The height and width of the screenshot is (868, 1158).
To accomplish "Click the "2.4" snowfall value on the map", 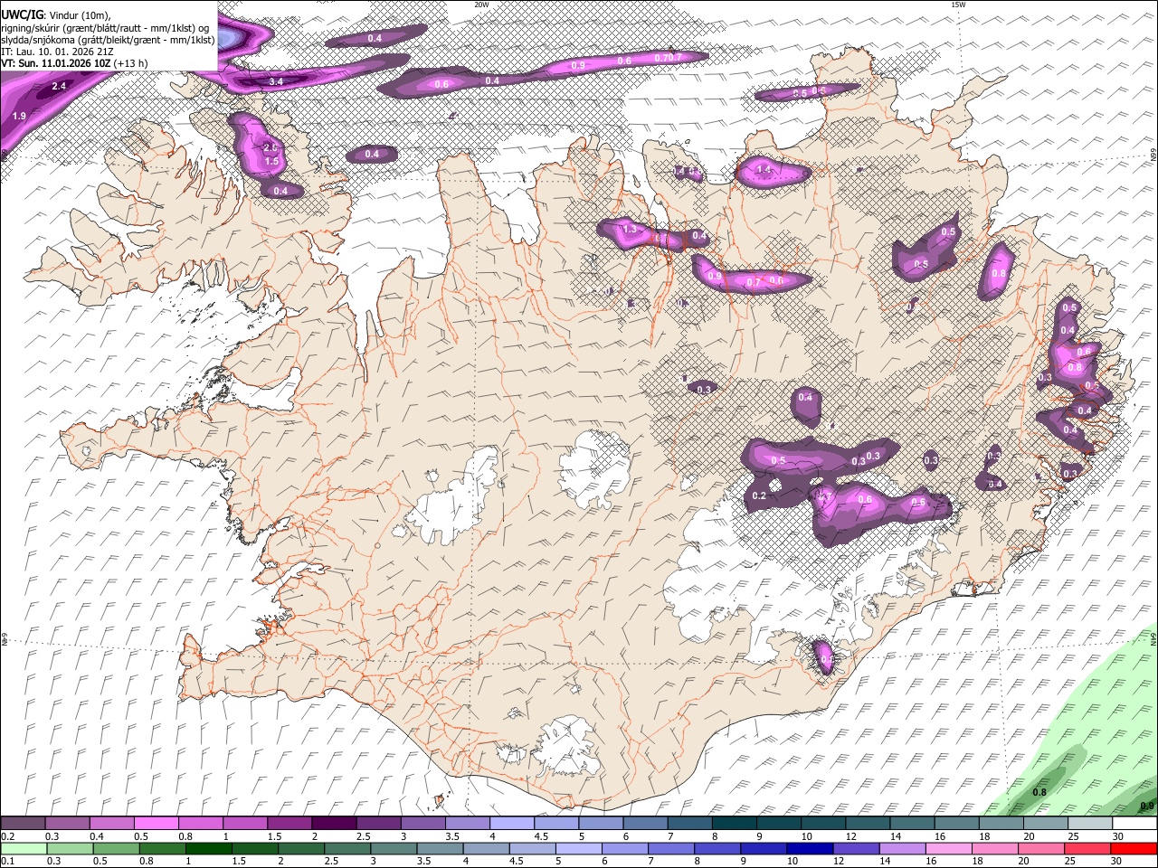I will coord(59,86).
